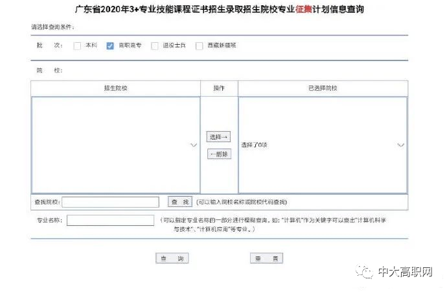Click the red 征集 word in the title
The width and height of the screenshot is (447, 292).
(304, 9)
